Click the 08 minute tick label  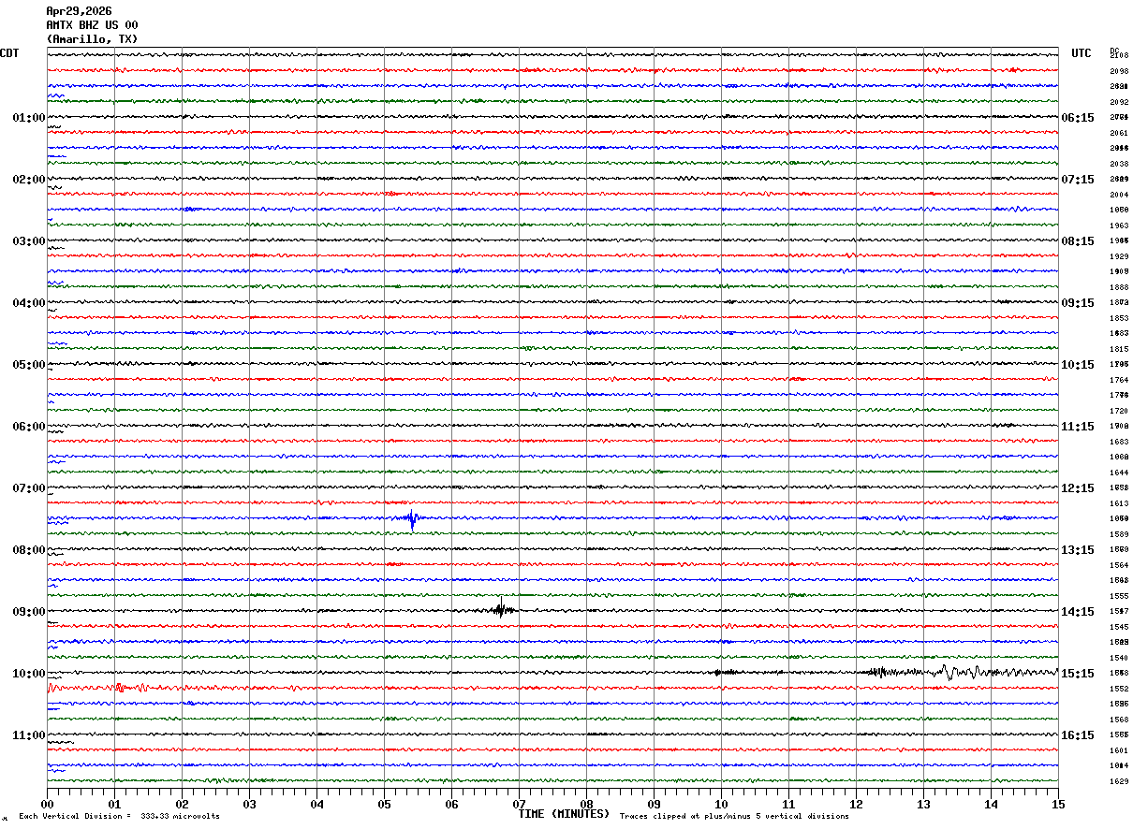(586, 804)
